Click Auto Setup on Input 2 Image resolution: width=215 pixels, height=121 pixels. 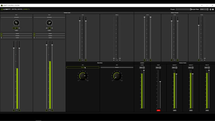click(x=49, y=17)
